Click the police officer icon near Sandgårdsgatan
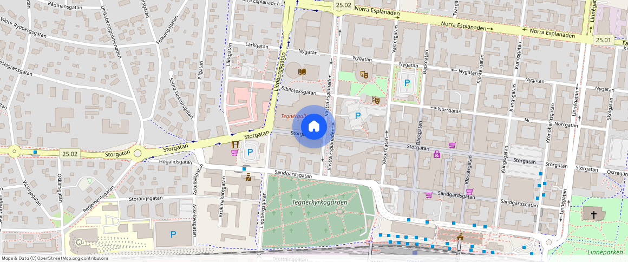Image resolution: width=628 pixels, height=262 pixels. [x=248, y=176]
